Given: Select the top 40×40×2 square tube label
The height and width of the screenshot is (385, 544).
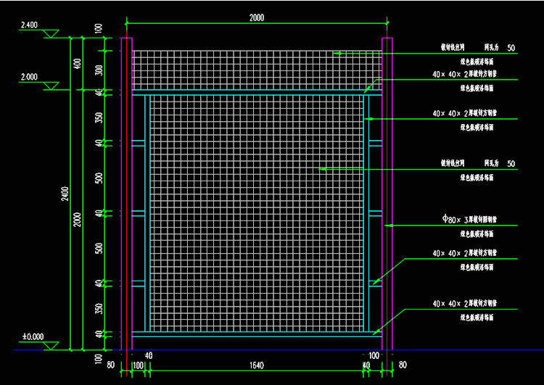Looking at the screenshot, I should (x=464, y=74).
